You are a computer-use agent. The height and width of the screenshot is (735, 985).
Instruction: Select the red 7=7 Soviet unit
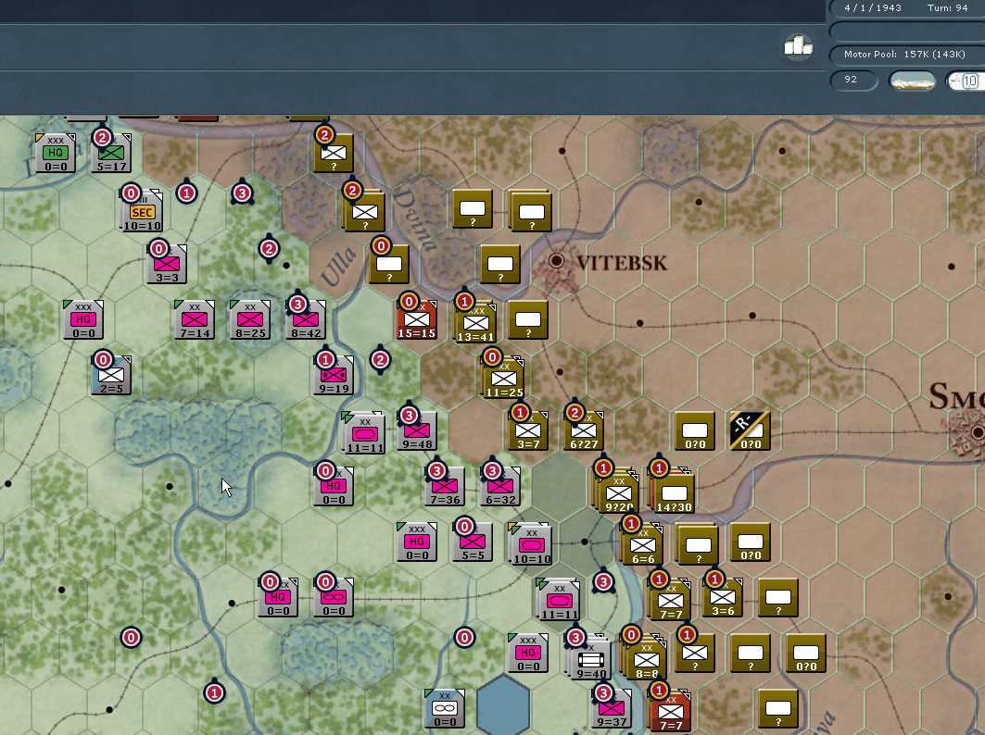click(x=670, y=711)
